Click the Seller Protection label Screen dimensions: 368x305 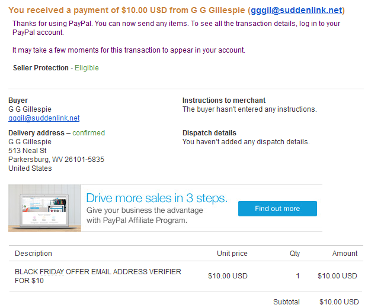41,68
